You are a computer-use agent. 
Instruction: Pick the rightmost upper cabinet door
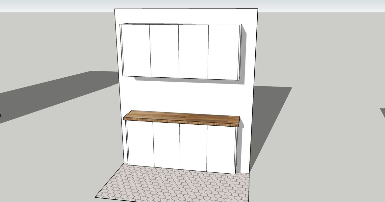click(223, 52)
